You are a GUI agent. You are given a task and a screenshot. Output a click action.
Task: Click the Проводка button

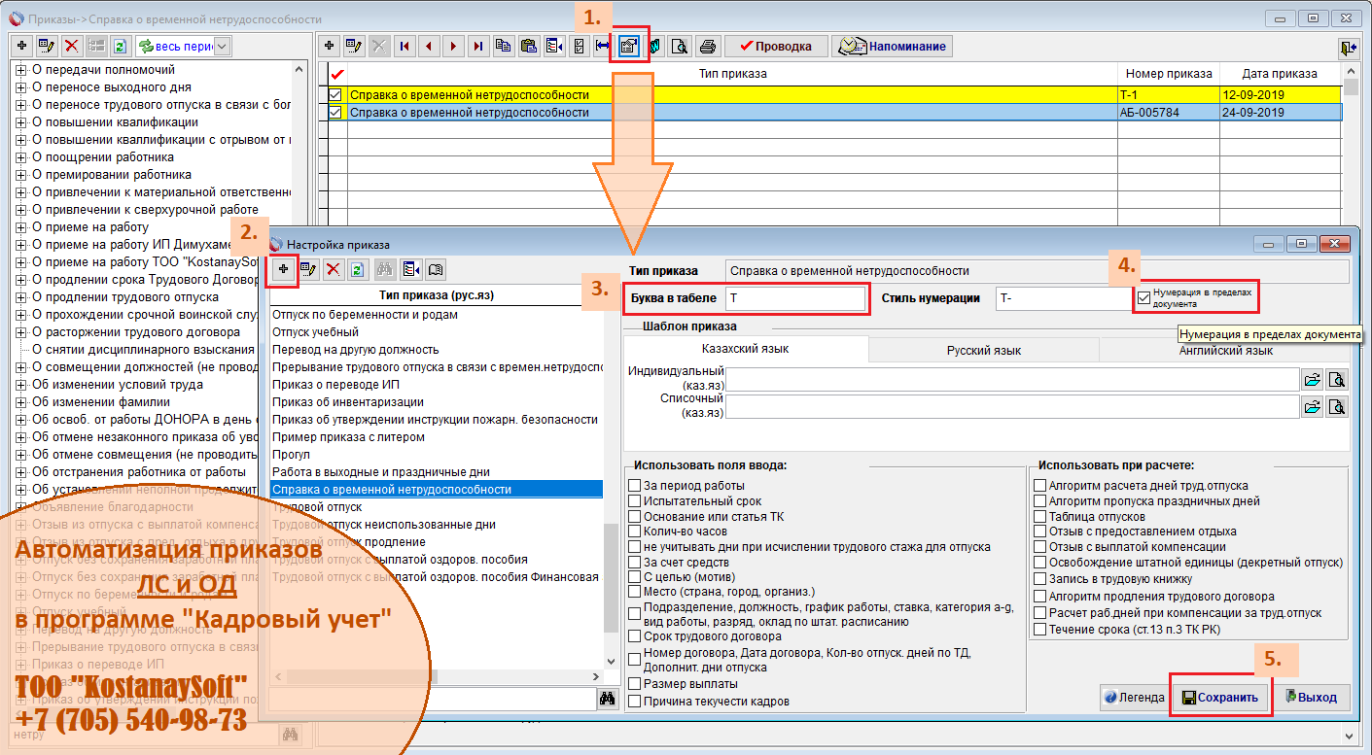pos(775,46)
